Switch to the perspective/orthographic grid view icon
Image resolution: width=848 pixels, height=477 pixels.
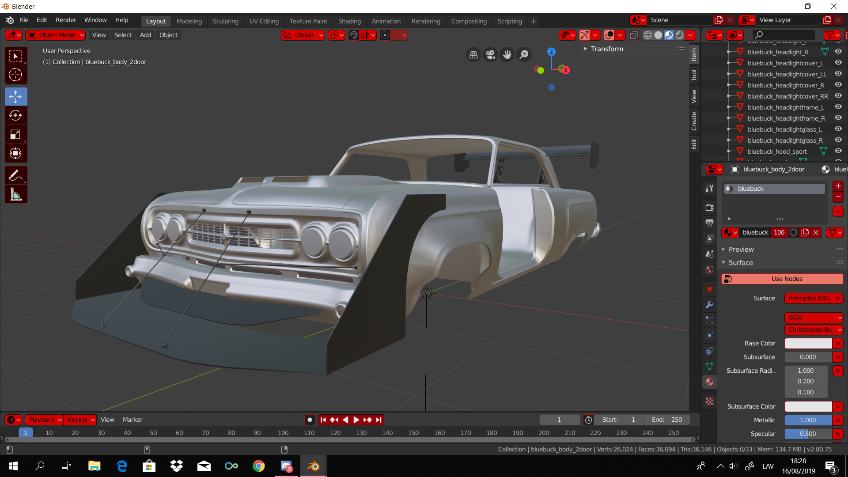point(473,55)
